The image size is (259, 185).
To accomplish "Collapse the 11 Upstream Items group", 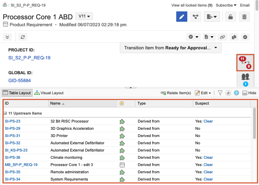I will click(6, 113).
